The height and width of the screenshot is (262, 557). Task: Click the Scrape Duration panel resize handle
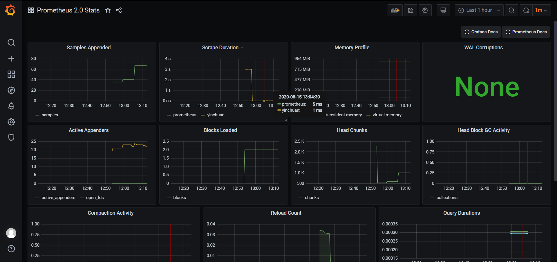(286, 120)
